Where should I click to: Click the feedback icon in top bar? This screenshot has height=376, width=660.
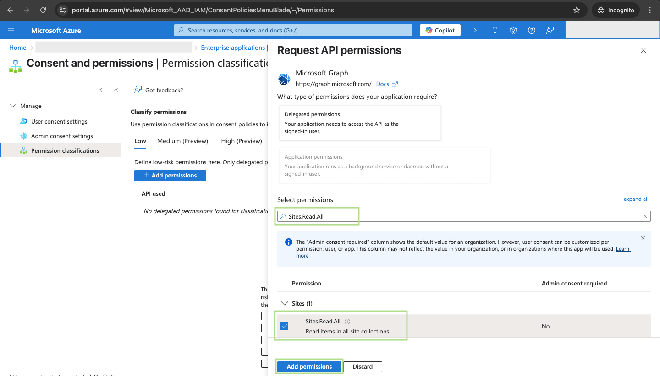point(550,30)
